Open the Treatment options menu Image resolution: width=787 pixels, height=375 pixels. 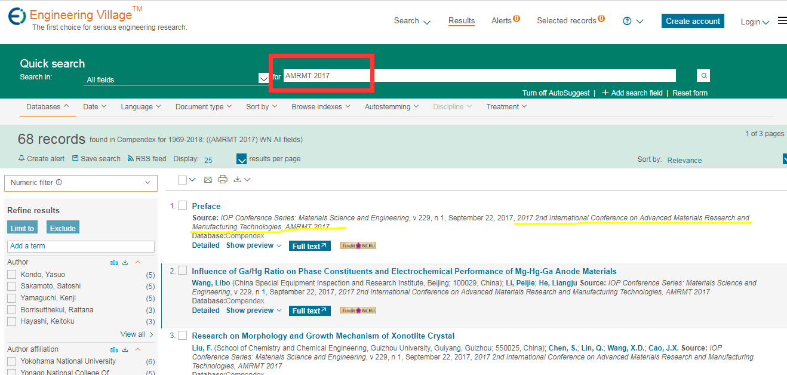[x=506, y=107]
